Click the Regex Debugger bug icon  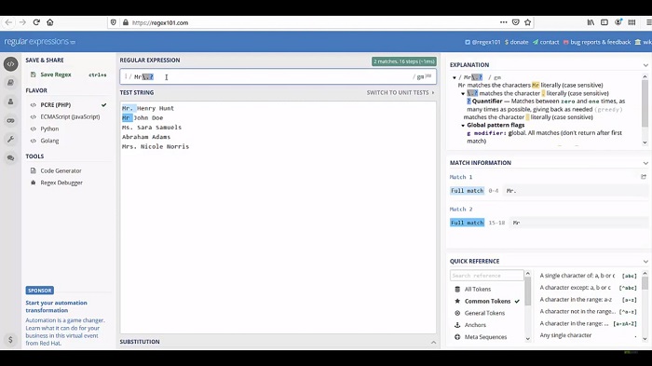34,183
